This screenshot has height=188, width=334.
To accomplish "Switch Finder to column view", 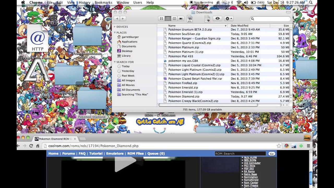I will point(174,19).
